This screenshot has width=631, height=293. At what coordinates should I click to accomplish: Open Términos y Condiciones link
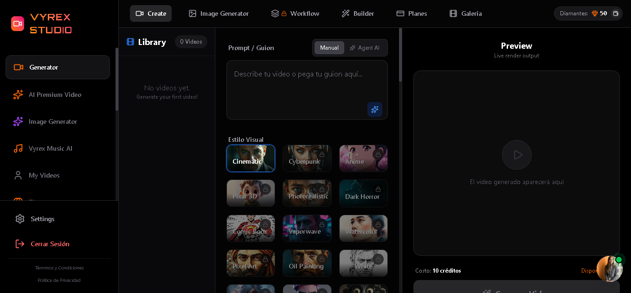click(59, 268)
